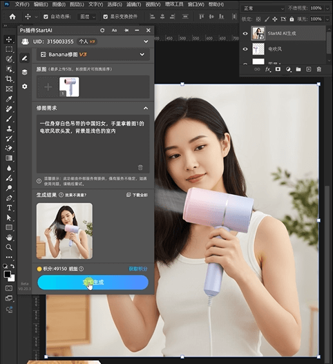Open the 滤镜 menu
The width and height of the screenshot is (333, 364).
[x=134, y=4]
